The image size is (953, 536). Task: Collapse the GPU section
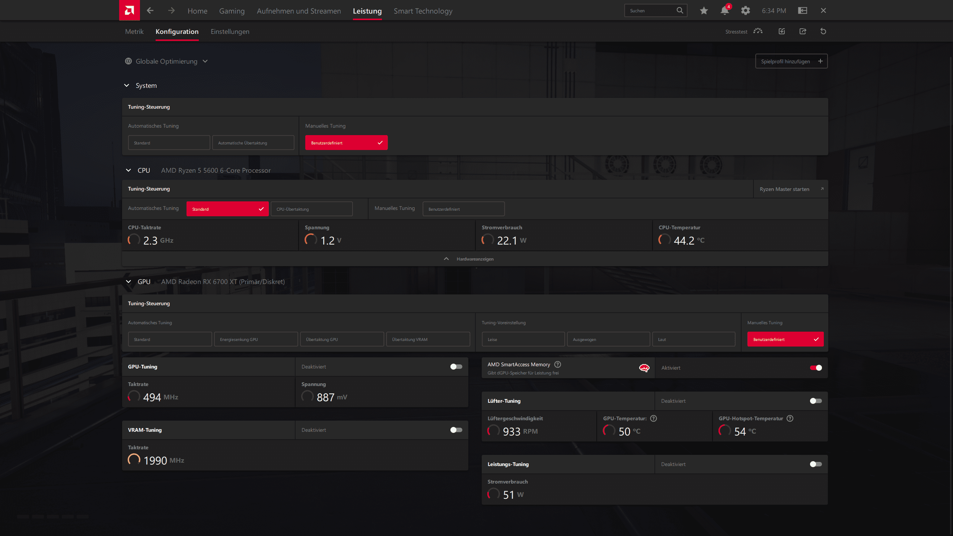128,281
